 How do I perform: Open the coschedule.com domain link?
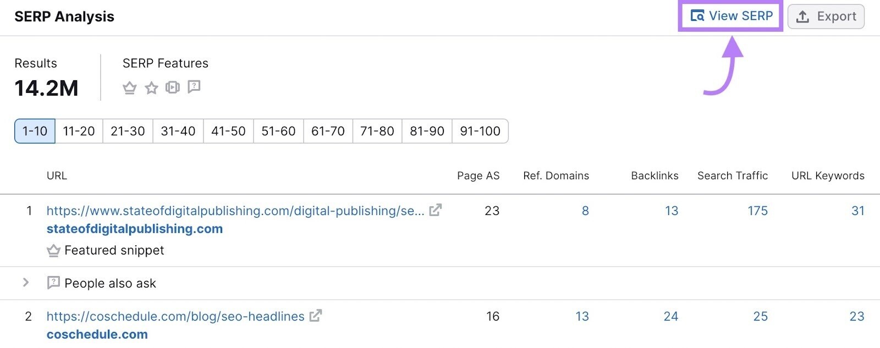tap(97, 334)
